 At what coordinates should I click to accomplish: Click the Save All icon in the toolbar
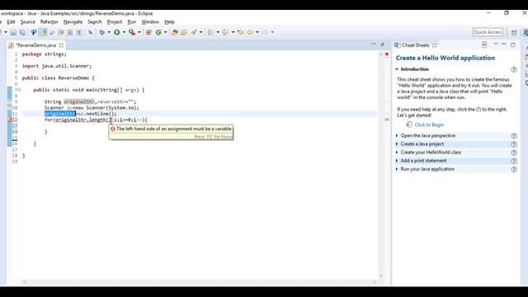[22, 32]
